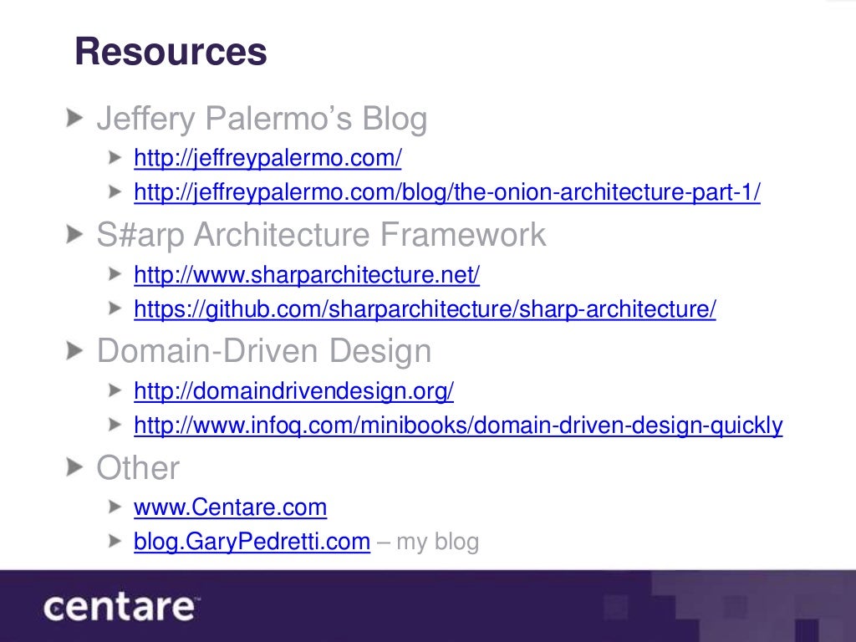This screenshot has height=642, width=856.
Task: Open the GitHub sharp-architecture repository link
Action: coord(425,309)
